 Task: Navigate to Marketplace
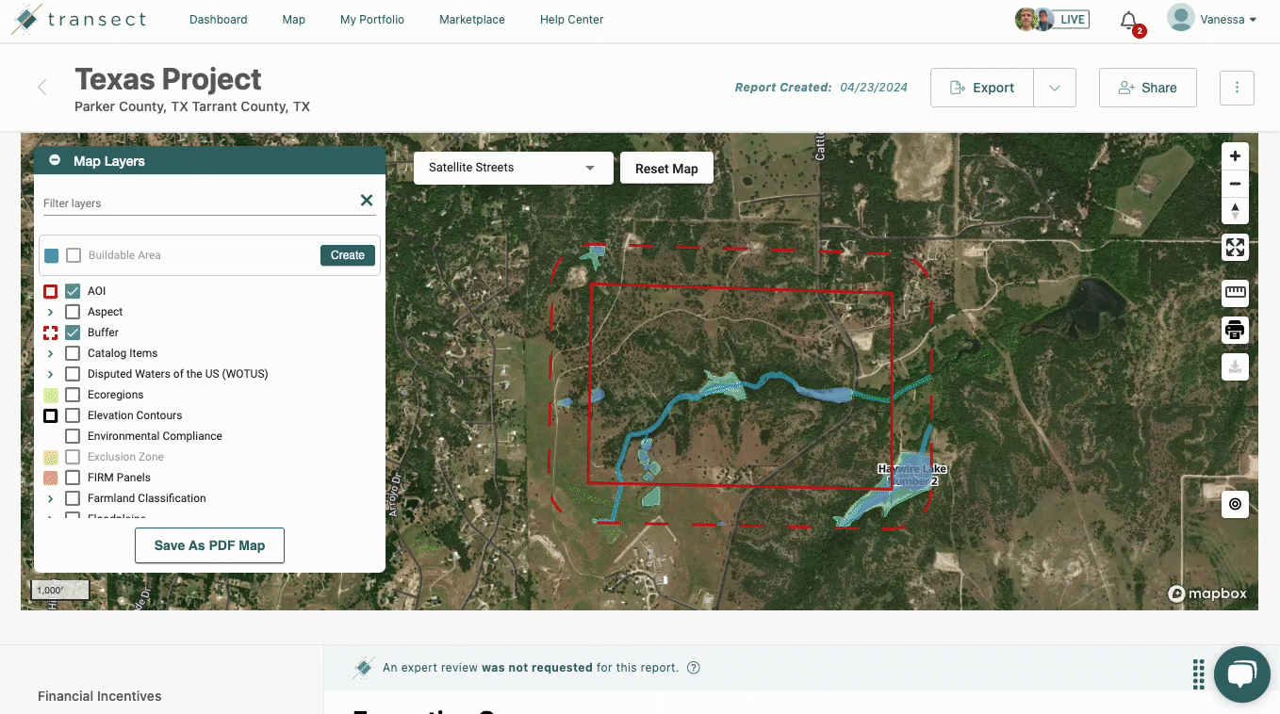pos(472,19)
